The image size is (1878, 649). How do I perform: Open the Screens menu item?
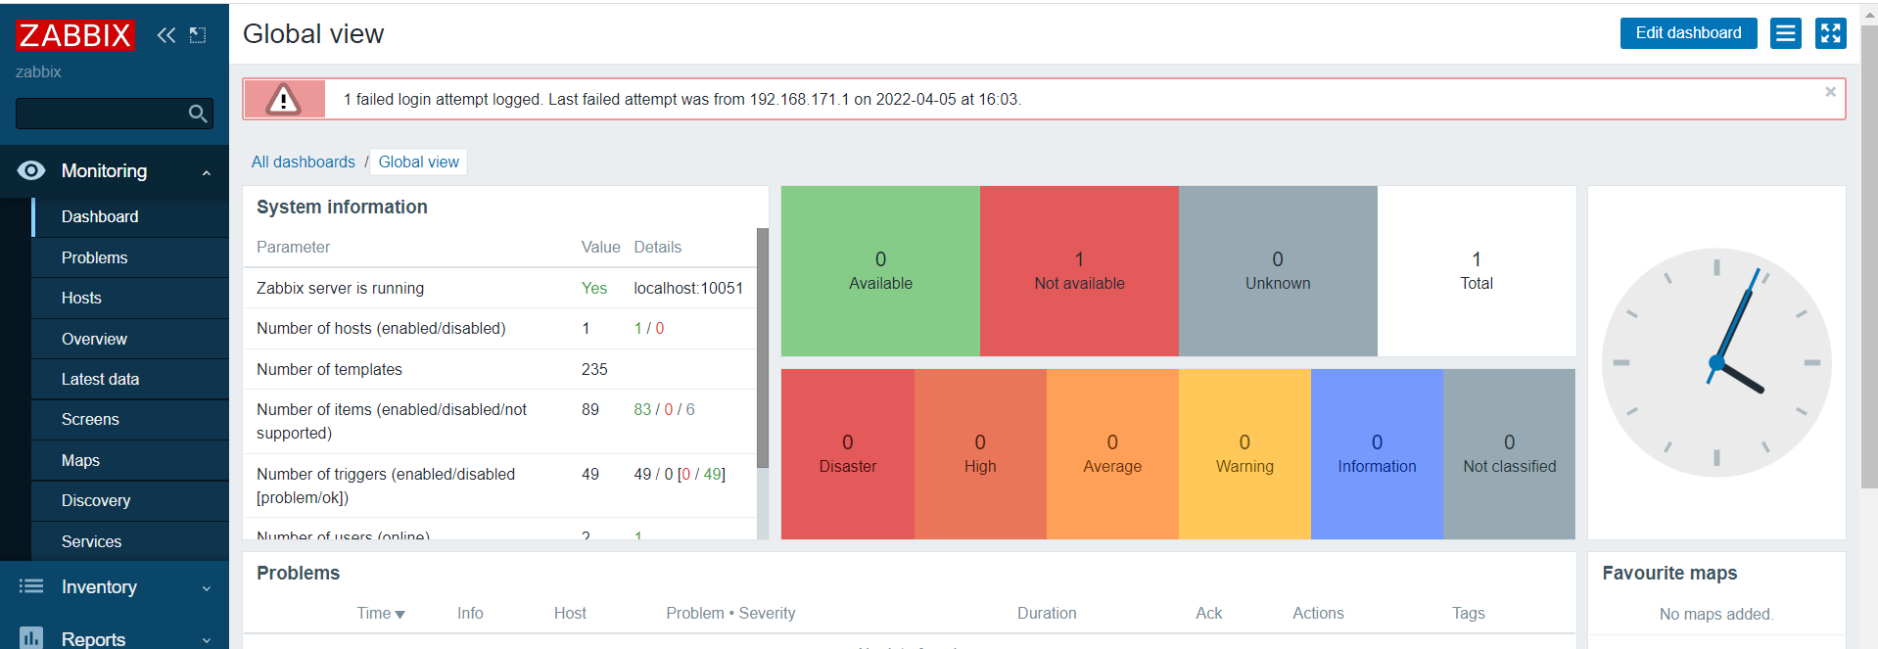click(131, 419)
